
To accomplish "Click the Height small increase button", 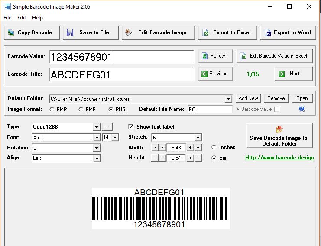I will [x=190, y=158].
